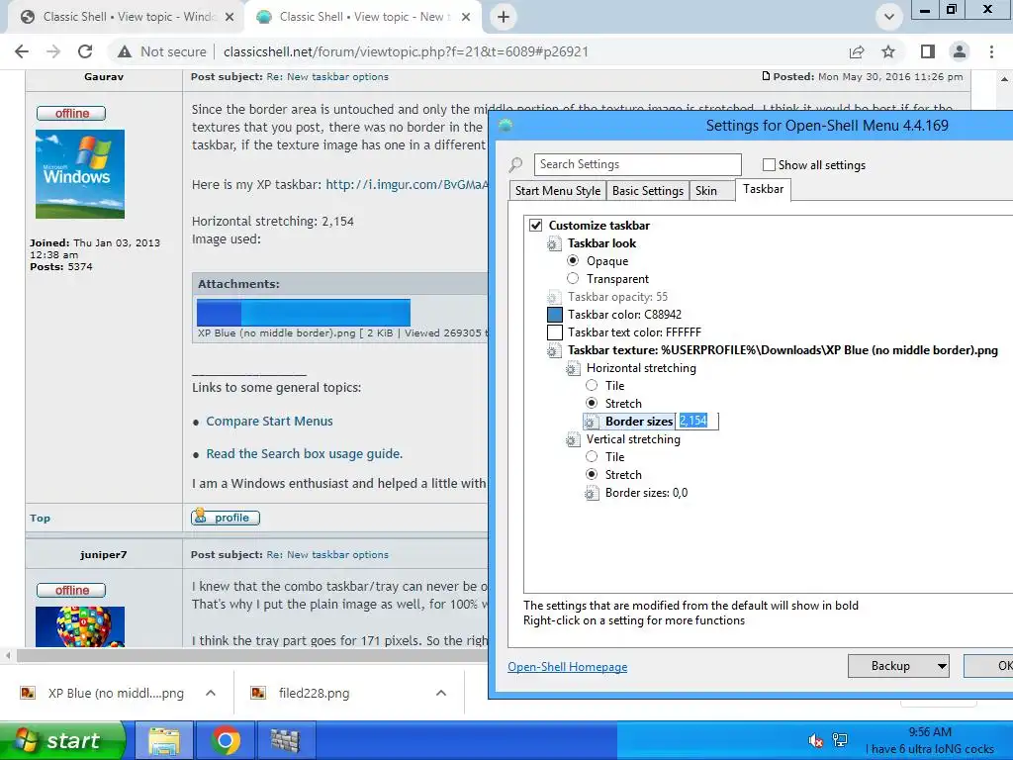
Task: Enable Show all settings checkbox
Action: point(769,165)
